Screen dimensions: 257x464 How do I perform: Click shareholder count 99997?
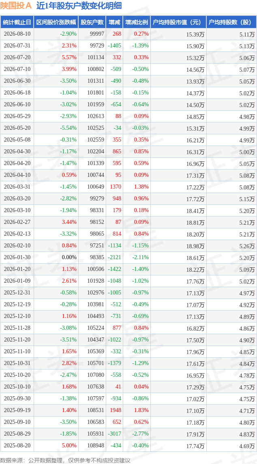(x=96, y=34)
